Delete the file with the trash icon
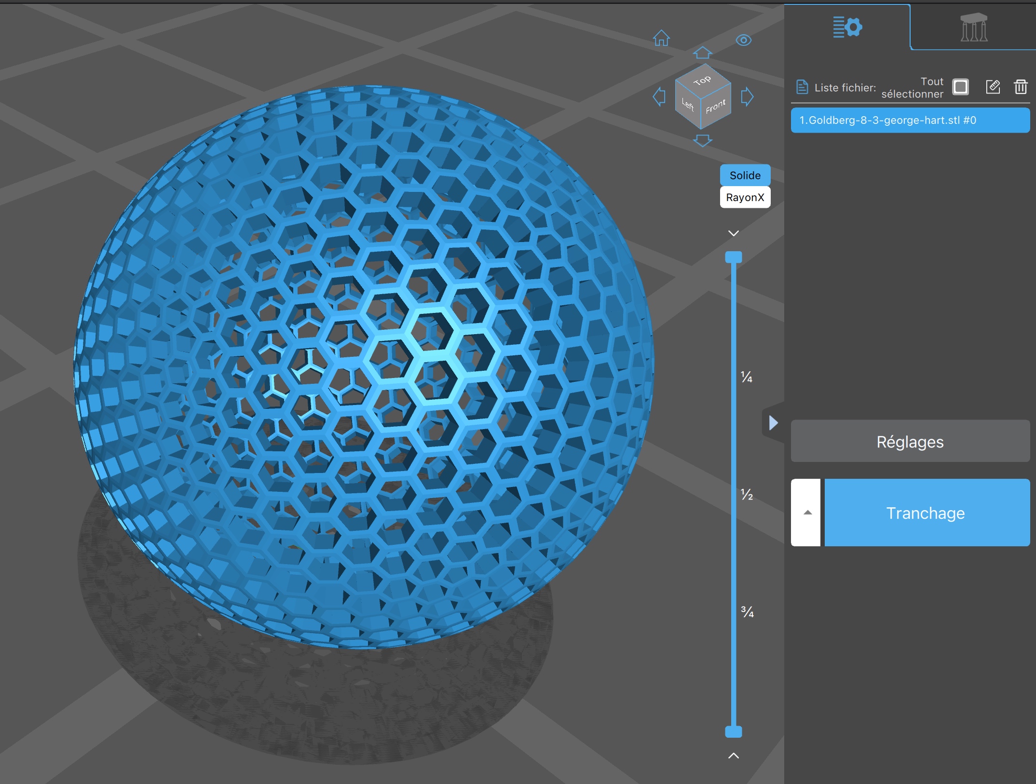Screen dimensions: 1036x784 [1021, 87]
